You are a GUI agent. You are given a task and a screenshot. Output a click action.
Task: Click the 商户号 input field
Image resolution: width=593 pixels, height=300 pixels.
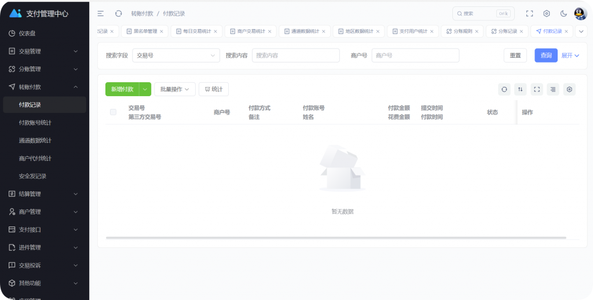[x=415, y=55]
